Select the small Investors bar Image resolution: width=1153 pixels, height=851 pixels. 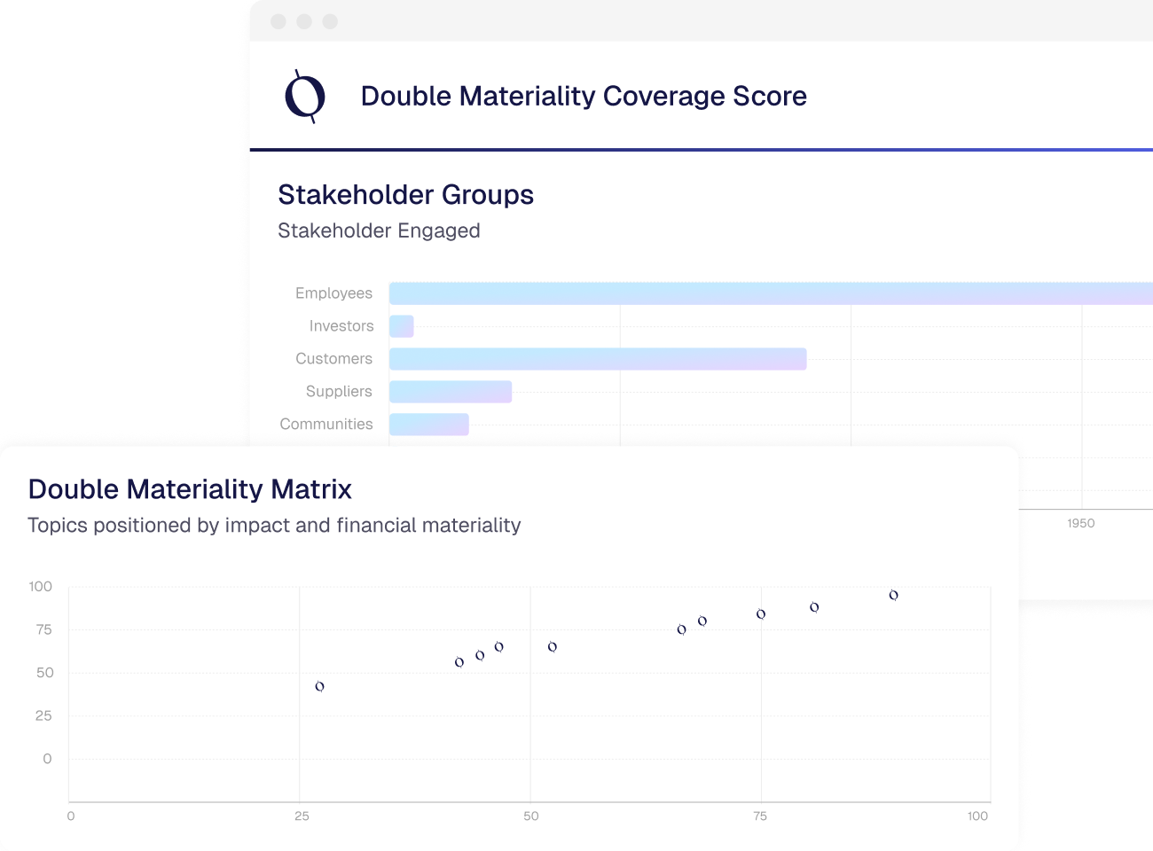pos(402,326)
